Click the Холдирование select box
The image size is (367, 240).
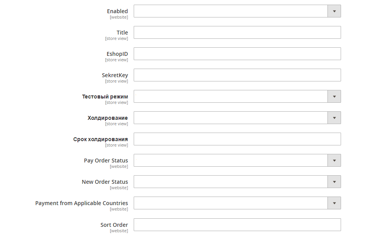tap(231, 118)
